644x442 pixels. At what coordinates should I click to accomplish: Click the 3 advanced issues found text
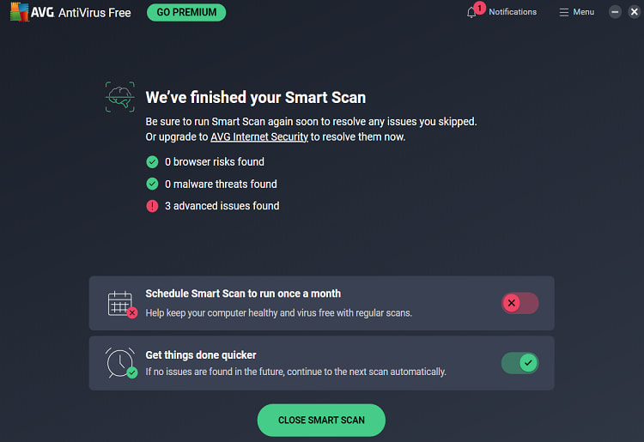[x=222, y=206]
